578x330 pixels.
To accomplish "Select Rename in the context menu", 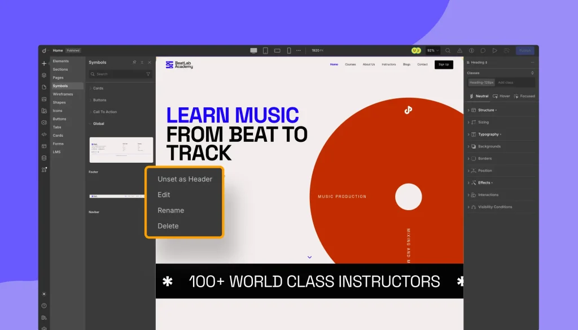I will [170, 210].
